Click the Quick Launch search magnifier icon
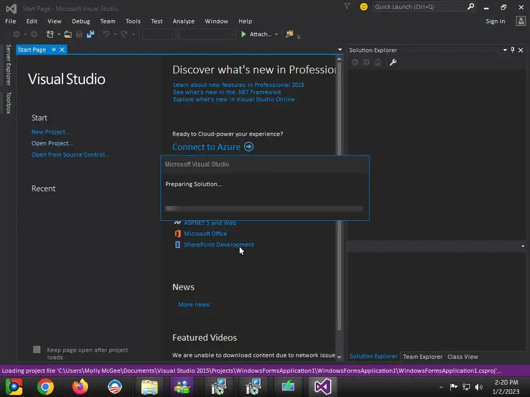 pyautogui.click(x=470, y=7)
